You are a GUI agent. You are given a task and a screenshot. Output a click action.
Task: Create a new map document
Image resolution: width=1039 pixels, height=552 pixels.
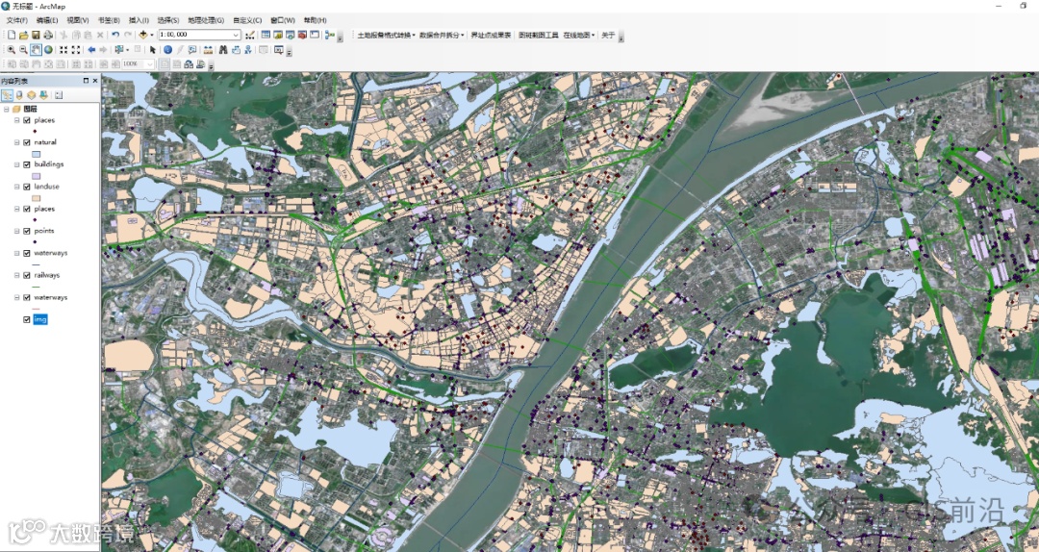point(12,35)
